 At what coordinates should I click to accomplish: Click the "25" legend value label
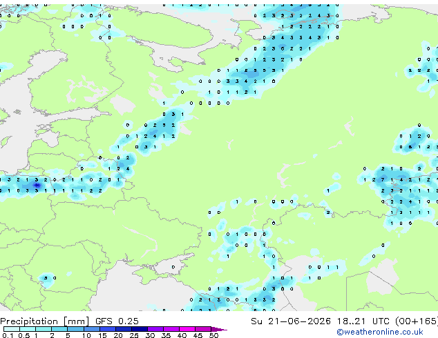(134, 335)
